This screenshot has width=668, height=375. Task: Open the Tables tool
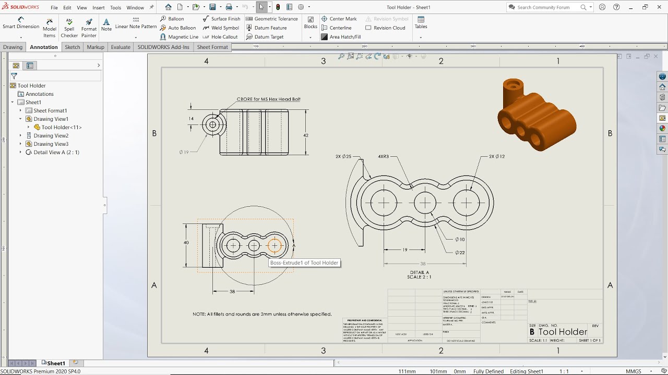click(421, 23)
